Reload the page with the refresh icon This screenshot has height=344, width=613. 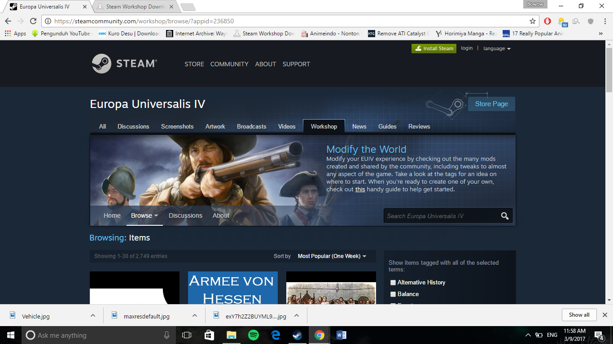click(x=33, y=21)
